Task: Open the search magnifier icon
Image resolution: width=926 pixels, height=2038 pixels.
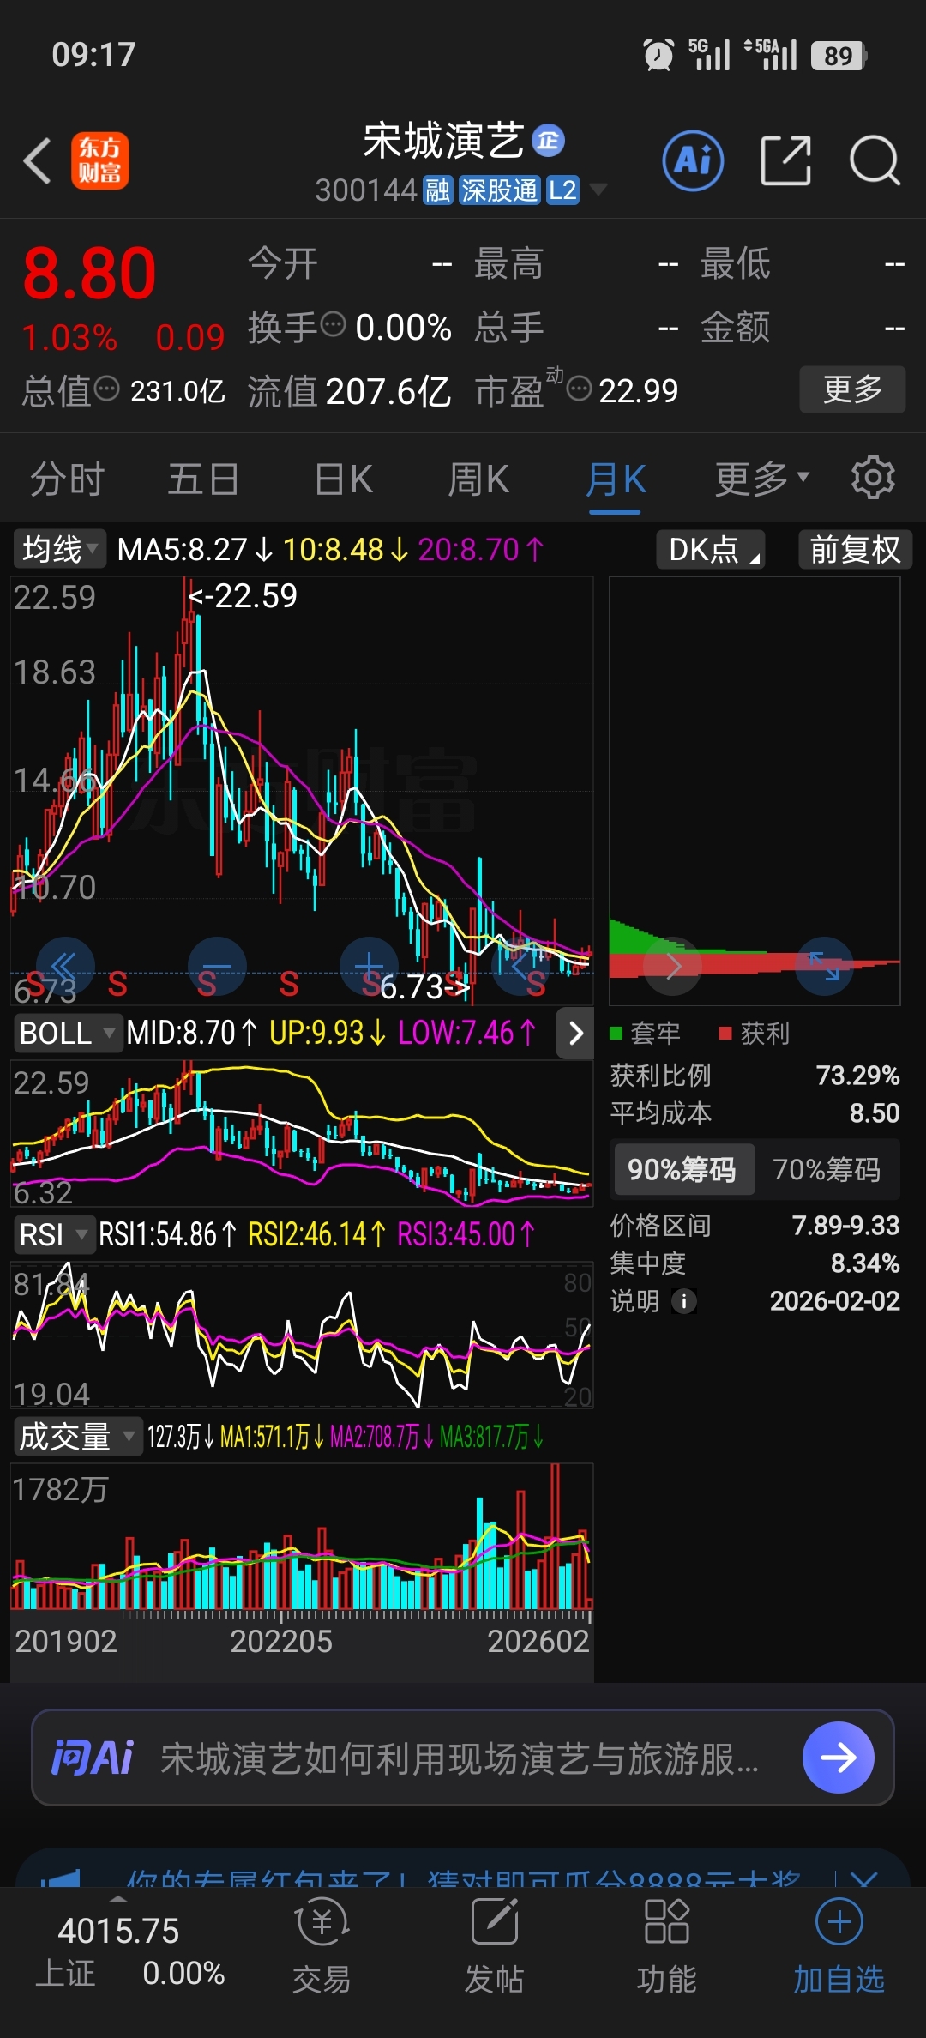Action: coord(875,160)
